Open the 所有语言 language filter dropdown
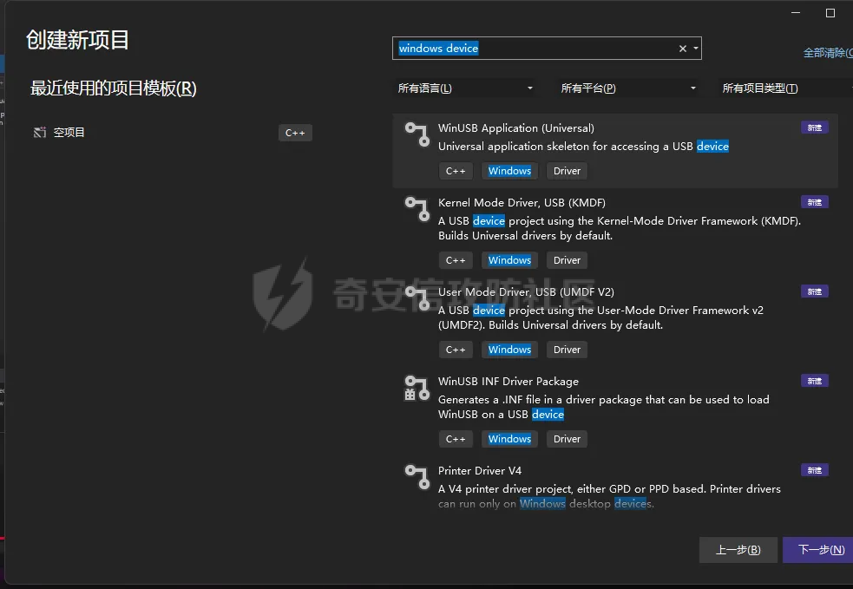 (x=465, y=88)
